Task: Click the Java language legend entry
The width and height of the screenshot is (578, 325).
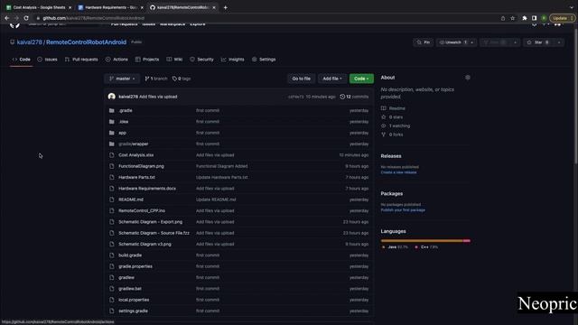Action: coord(395,247)
